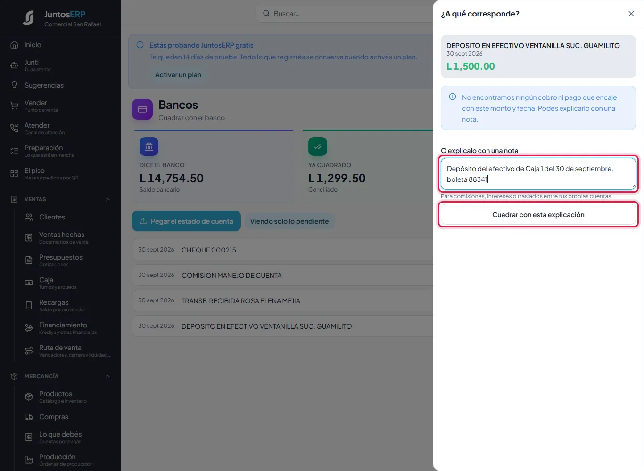Click the Clientes people icon

(29, 217)
